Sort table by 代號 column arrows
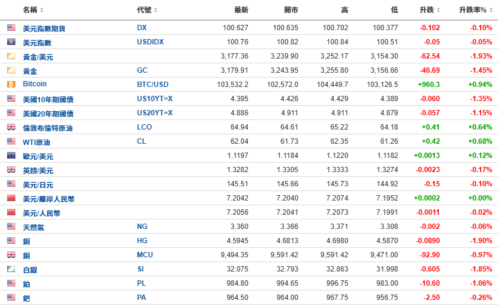The height and width of the screenshot is (307, 498). 155,10
